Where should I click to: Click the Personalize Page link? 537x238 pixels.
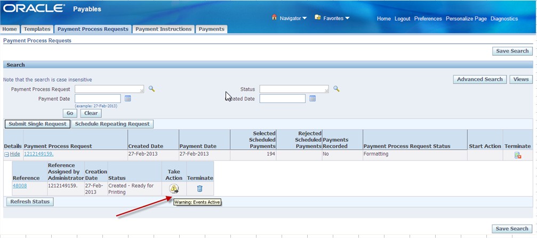click(466, 19)
